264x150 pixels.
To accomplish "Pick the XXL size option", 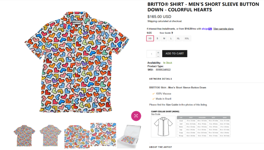I will (x=187, y=38).
